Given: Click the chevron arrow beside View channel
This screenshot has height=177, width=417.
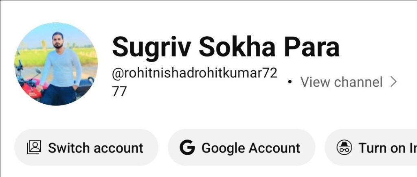Looking at the screenshot, I should [x=393, y=82].
